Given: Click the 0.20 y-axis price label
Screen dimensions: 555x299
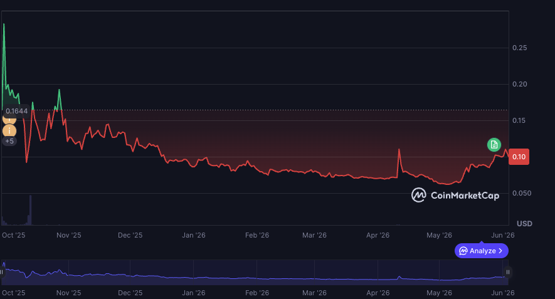Looking at the screenshot, I should tap(520, 84).
